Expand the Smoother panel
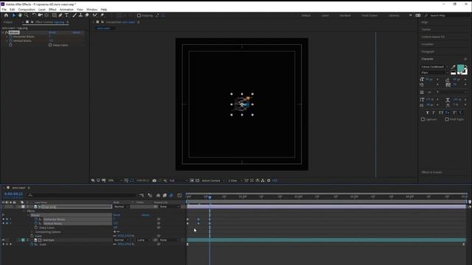 point(428,44)
